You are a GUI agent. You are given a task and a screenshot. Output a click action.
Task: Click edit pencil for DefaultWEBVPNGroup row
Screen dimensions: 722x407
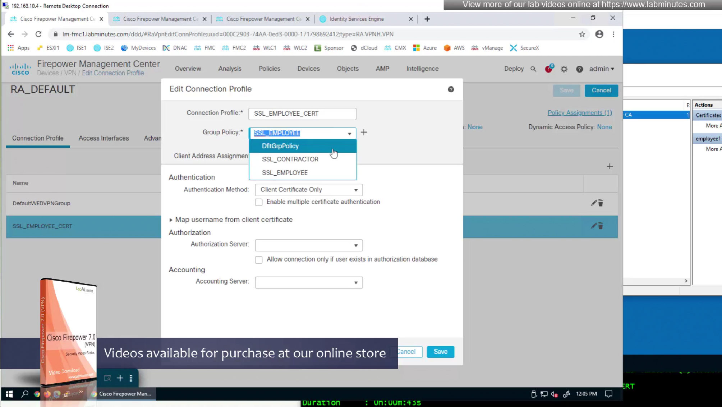click(x=593, y=203)
